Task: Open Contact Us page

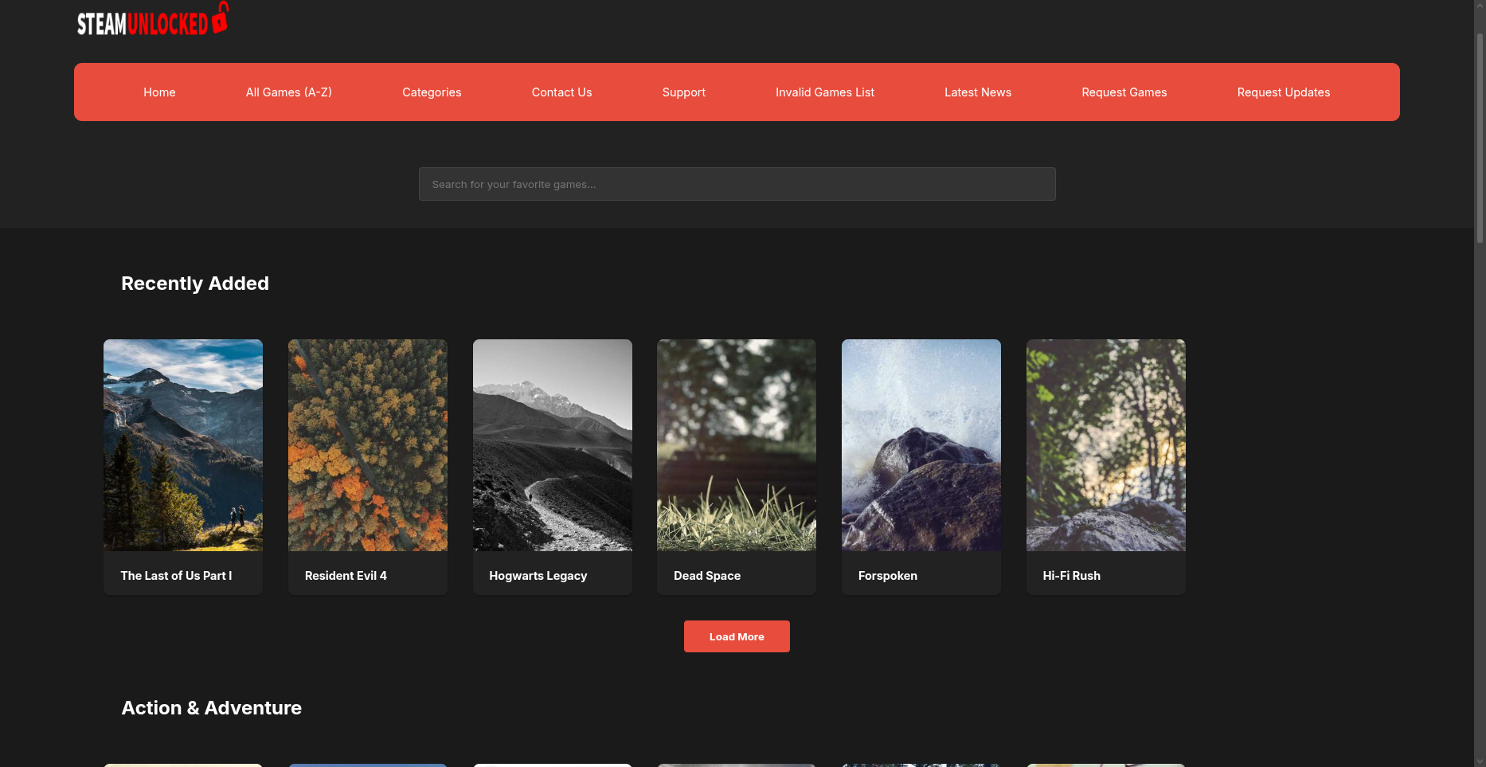Action: [561, 92]
